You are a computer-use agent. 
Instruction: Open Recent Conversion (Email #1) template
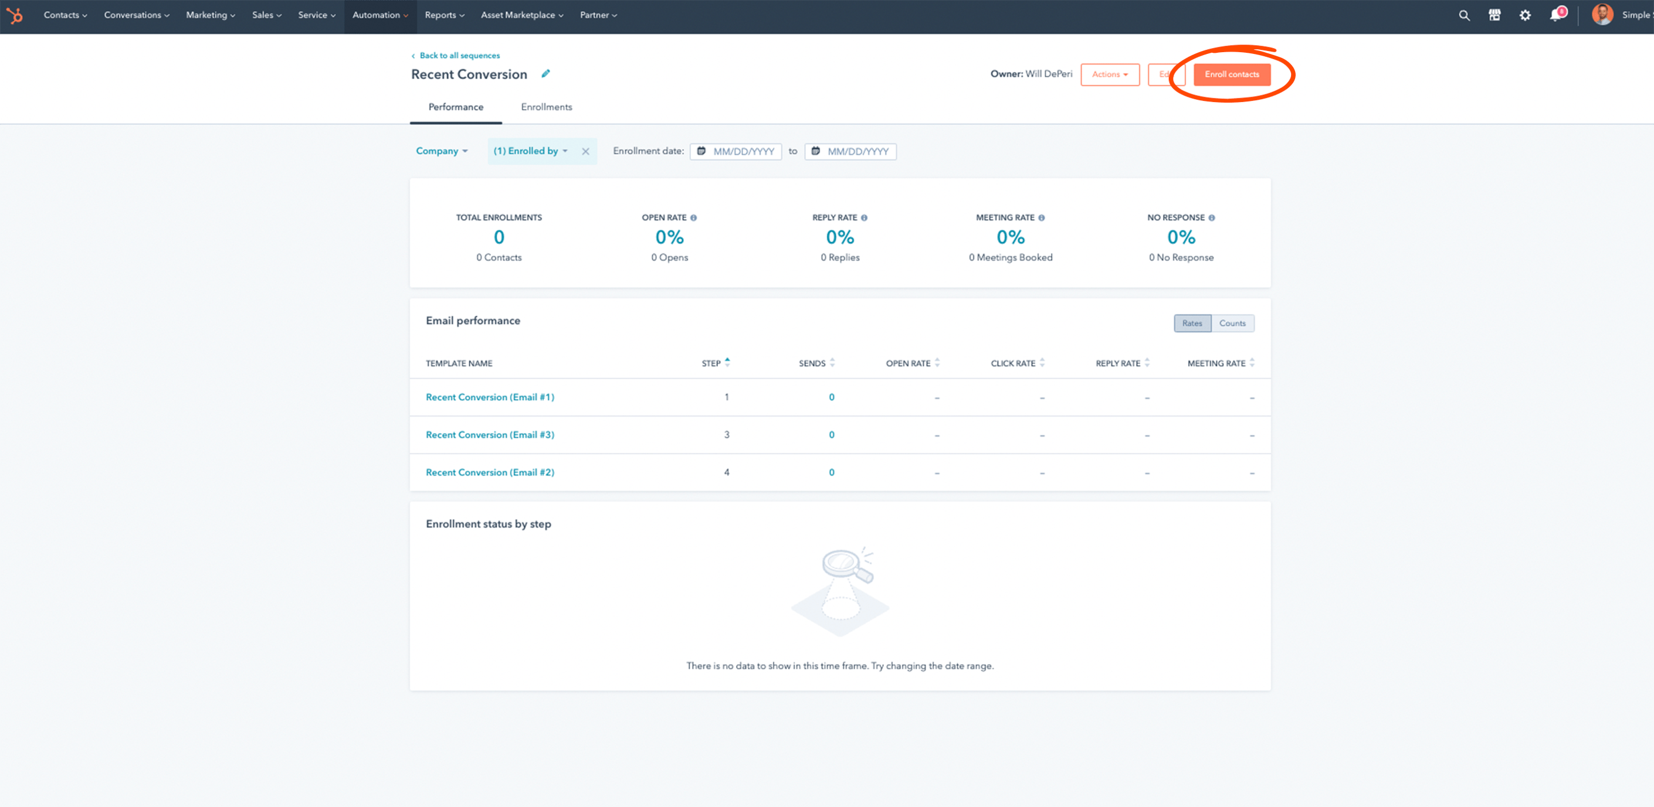pos(489,396)
